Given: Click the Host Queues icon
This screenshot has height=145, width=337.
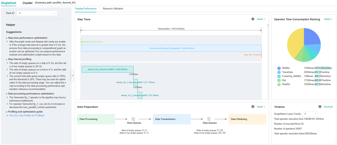Looking at the screenshot, I should [133, 119].
